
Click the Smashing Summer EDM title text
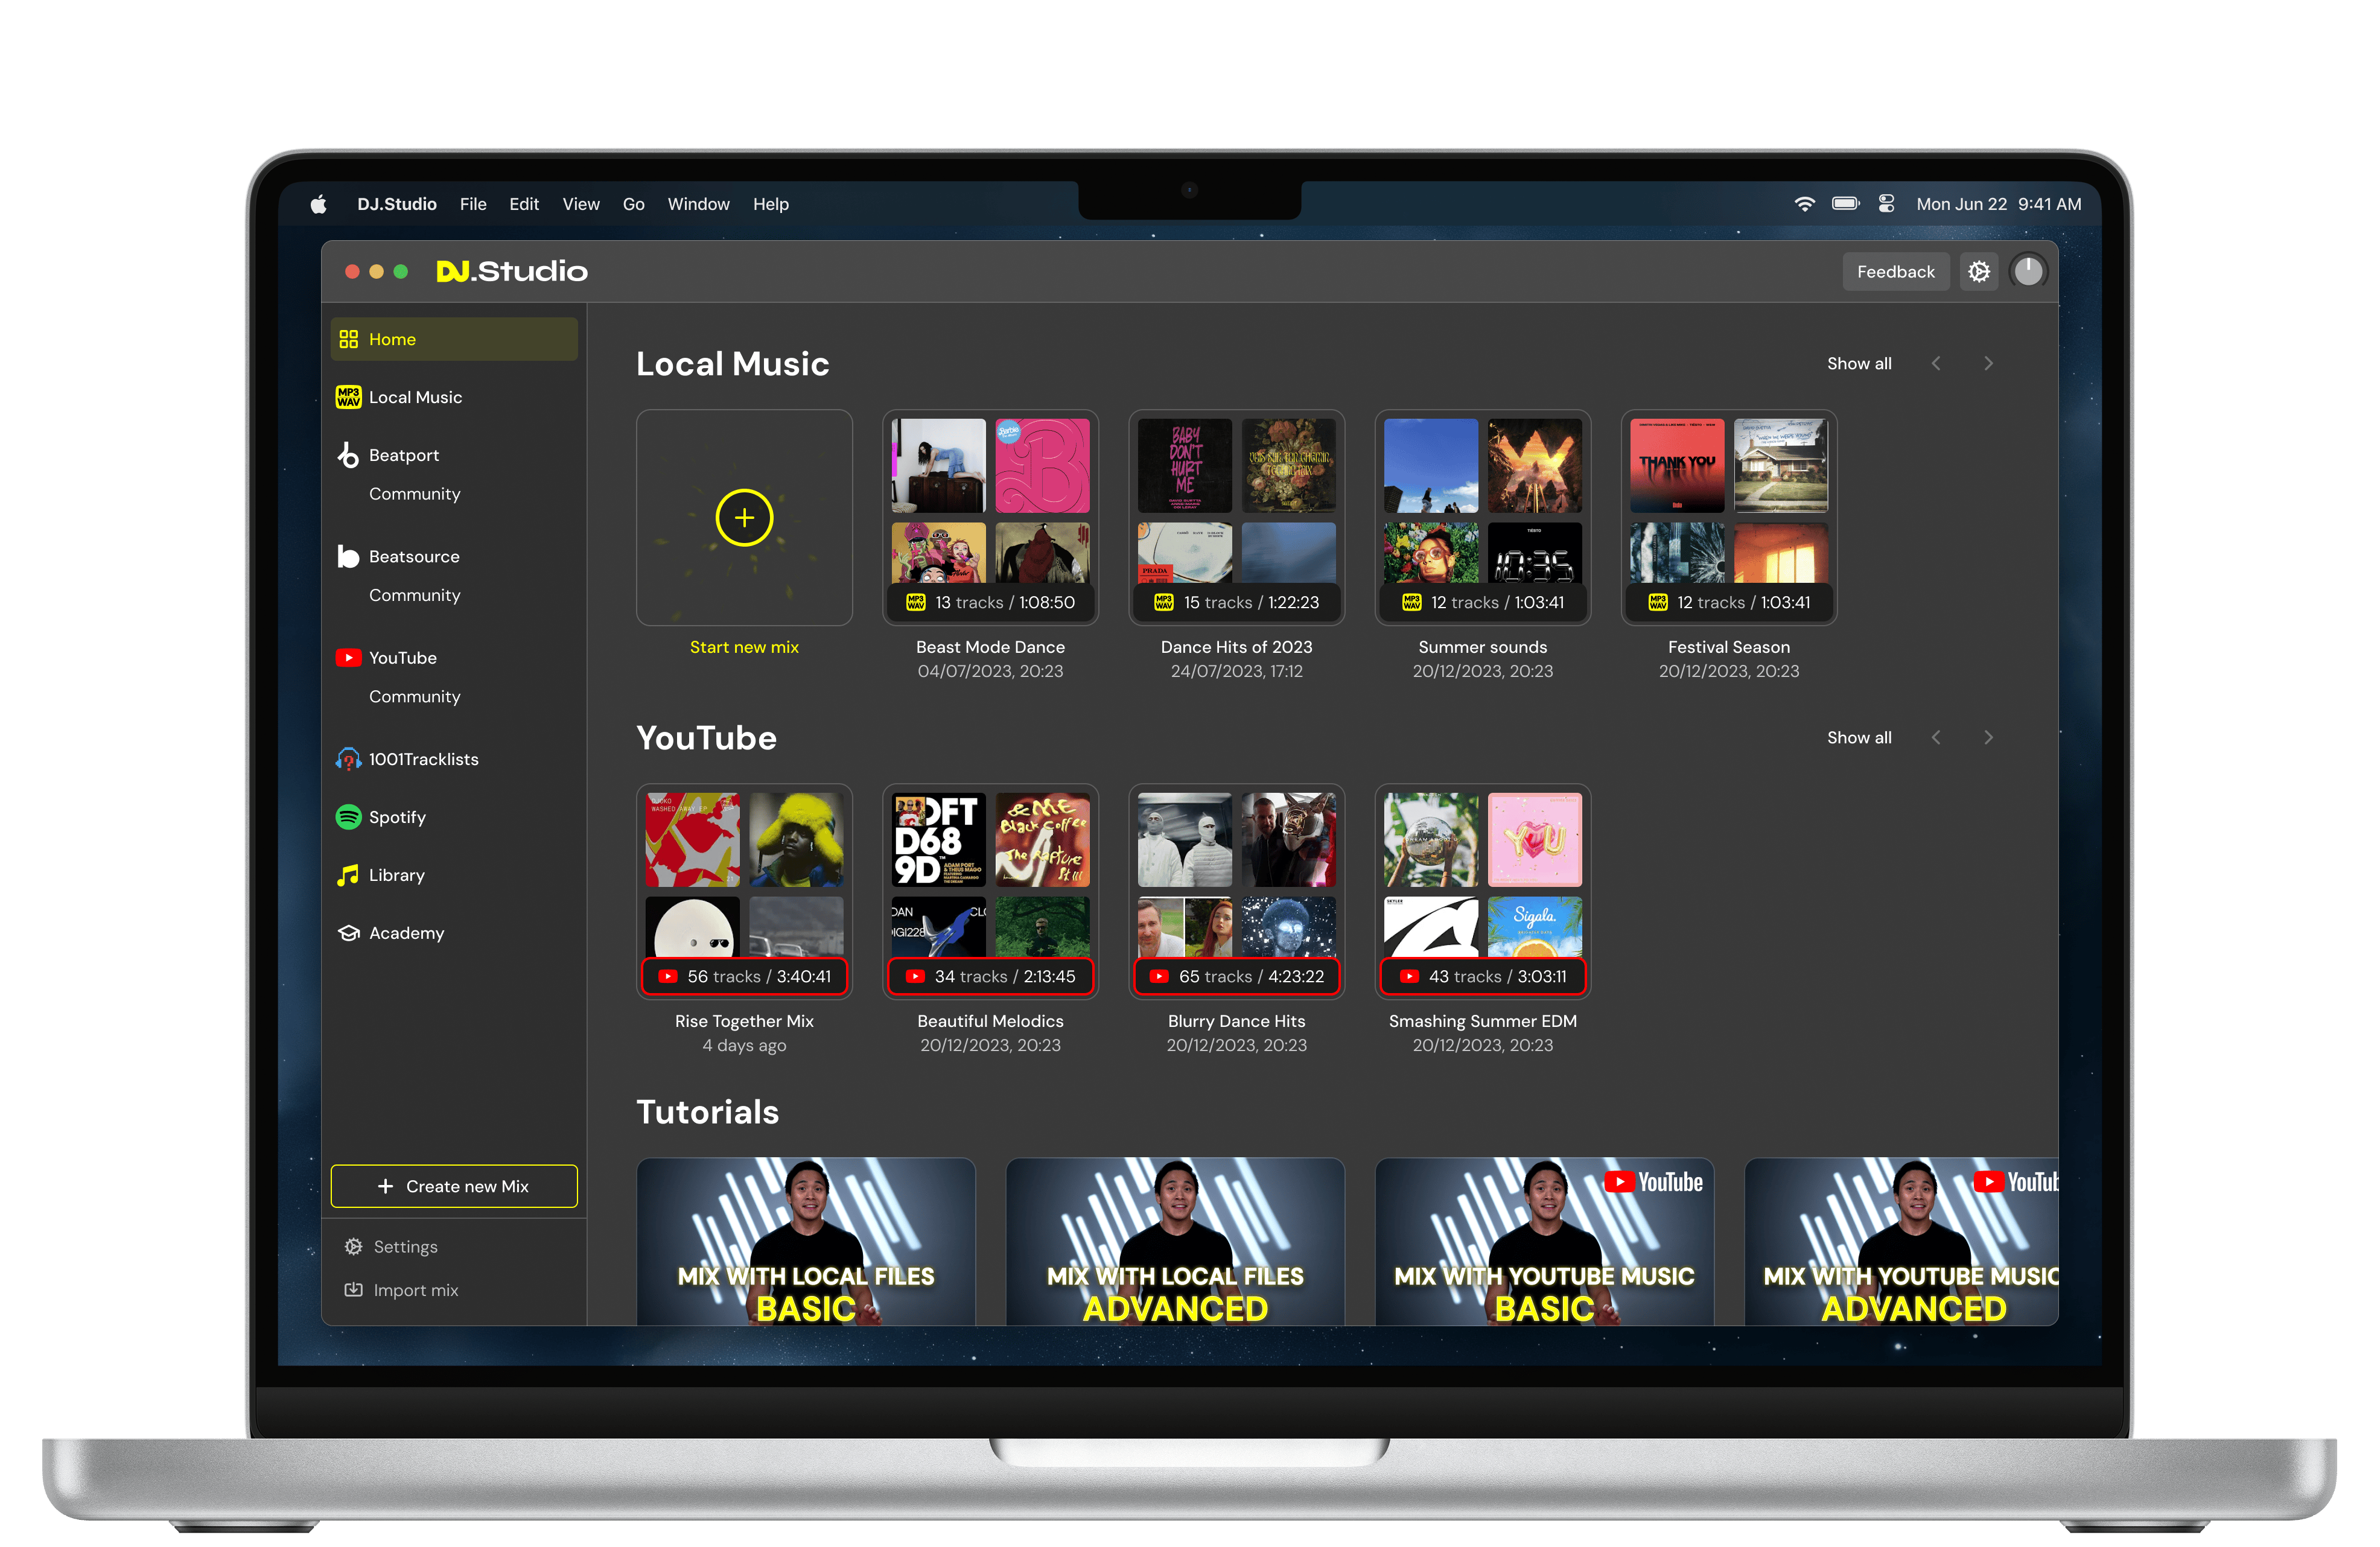click(x=1482, y=1022)
